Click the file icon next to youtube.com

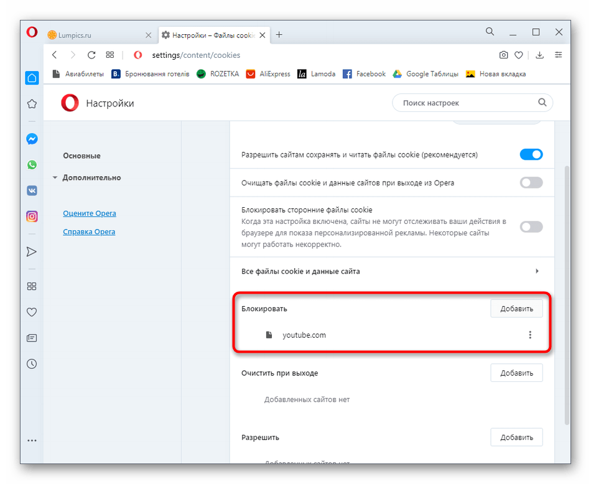pyautogui.click(x=269, y=335)
